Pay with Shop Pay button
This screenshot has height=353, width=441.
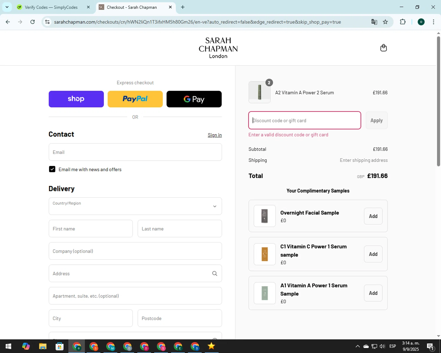point(76,99)
